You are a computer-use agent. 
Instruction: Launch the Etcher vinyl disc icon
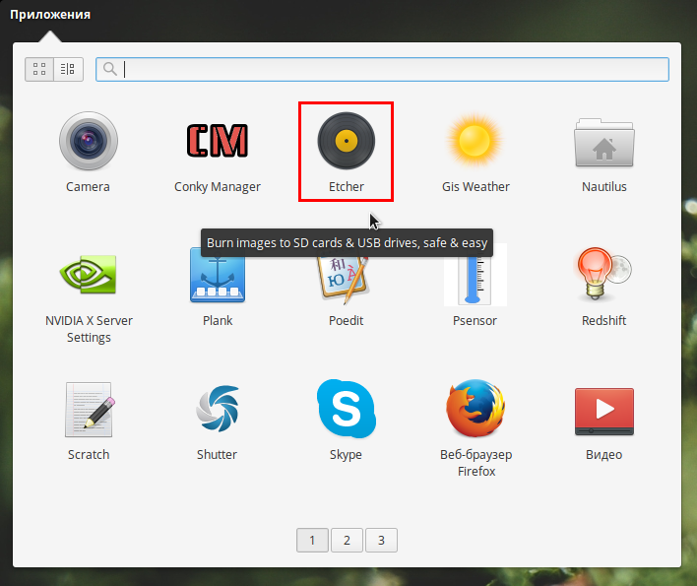[347, 141]
